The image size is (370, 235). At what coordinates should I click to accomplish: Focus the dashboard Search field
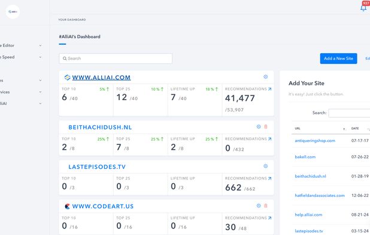coord(116,58)
